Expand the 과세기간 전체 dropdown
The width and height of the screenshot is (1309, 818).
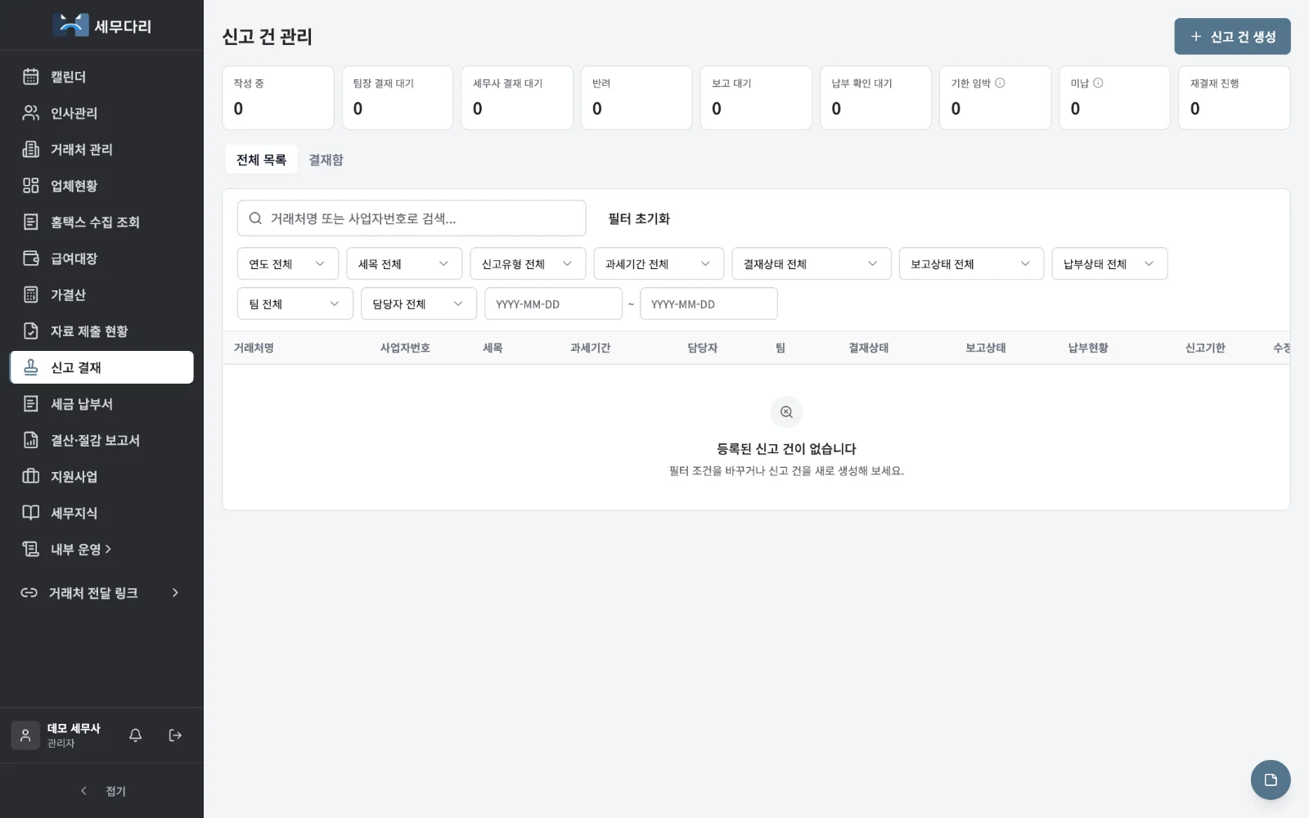(659, 263)
